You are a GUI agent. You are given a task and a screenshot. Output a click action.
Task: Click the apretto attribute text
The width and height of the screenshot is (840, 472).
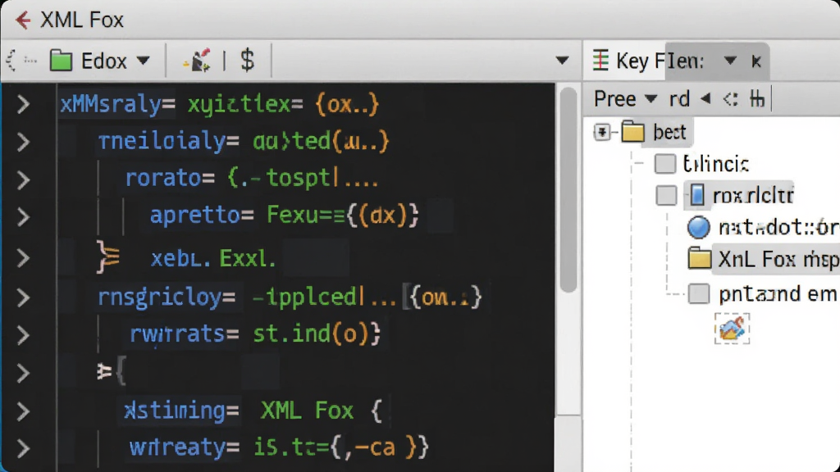[x=195, y=216]
